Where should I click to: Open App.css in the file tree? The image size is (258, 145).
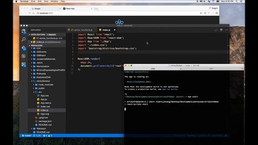pos(44,96)
